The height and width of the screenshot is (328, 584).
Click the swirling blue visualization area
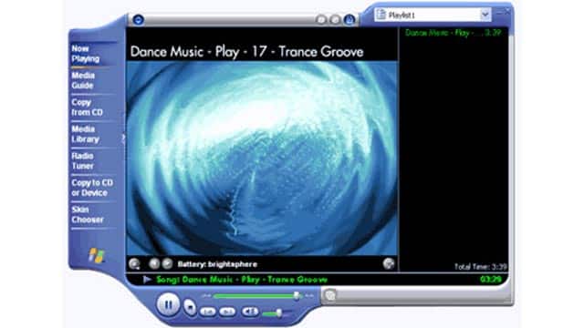point(262,159)
